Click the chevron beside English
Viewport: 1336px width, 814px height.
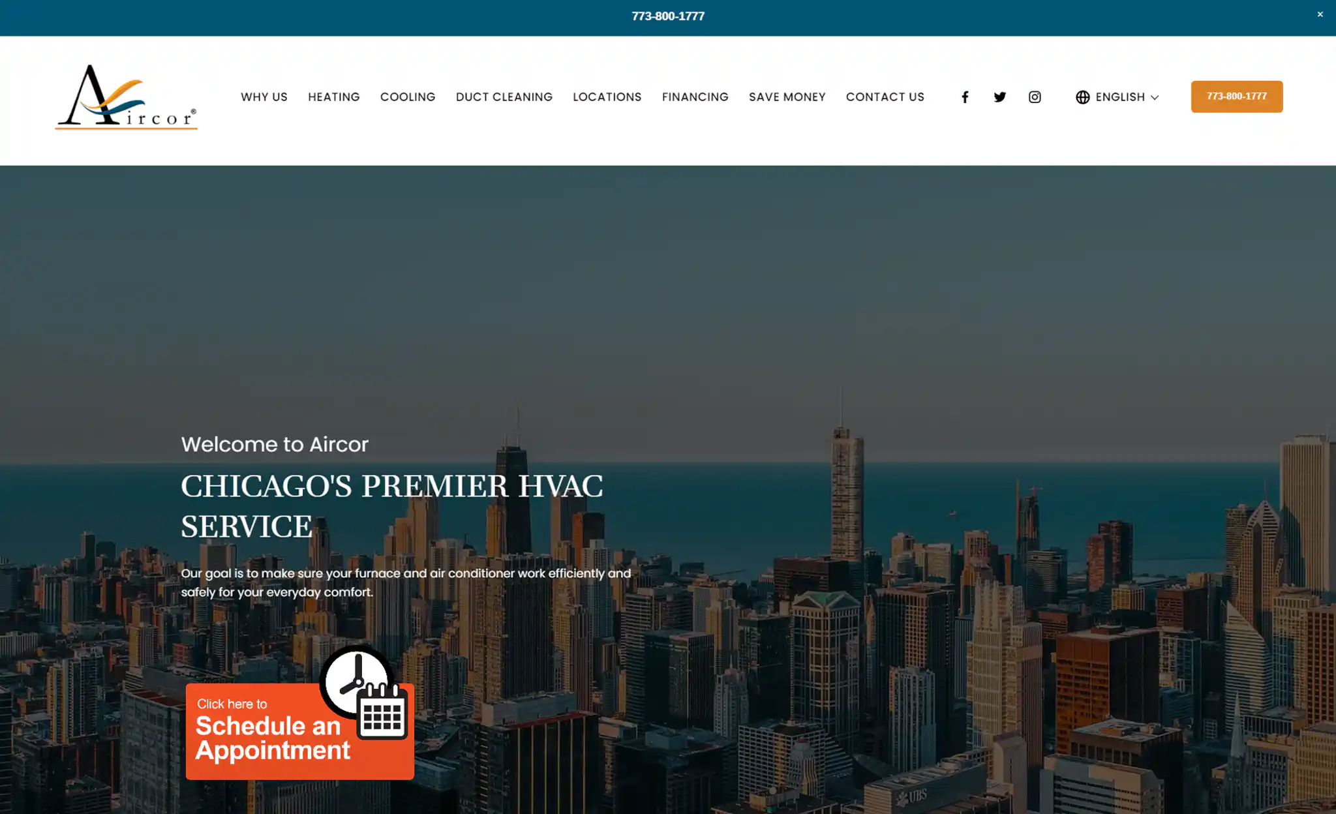[x=1155, y=98]
